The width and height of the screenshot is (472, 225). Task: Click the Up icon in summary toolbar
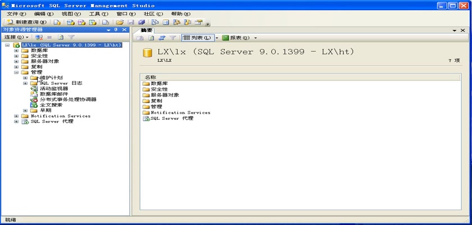pos(140,38)
